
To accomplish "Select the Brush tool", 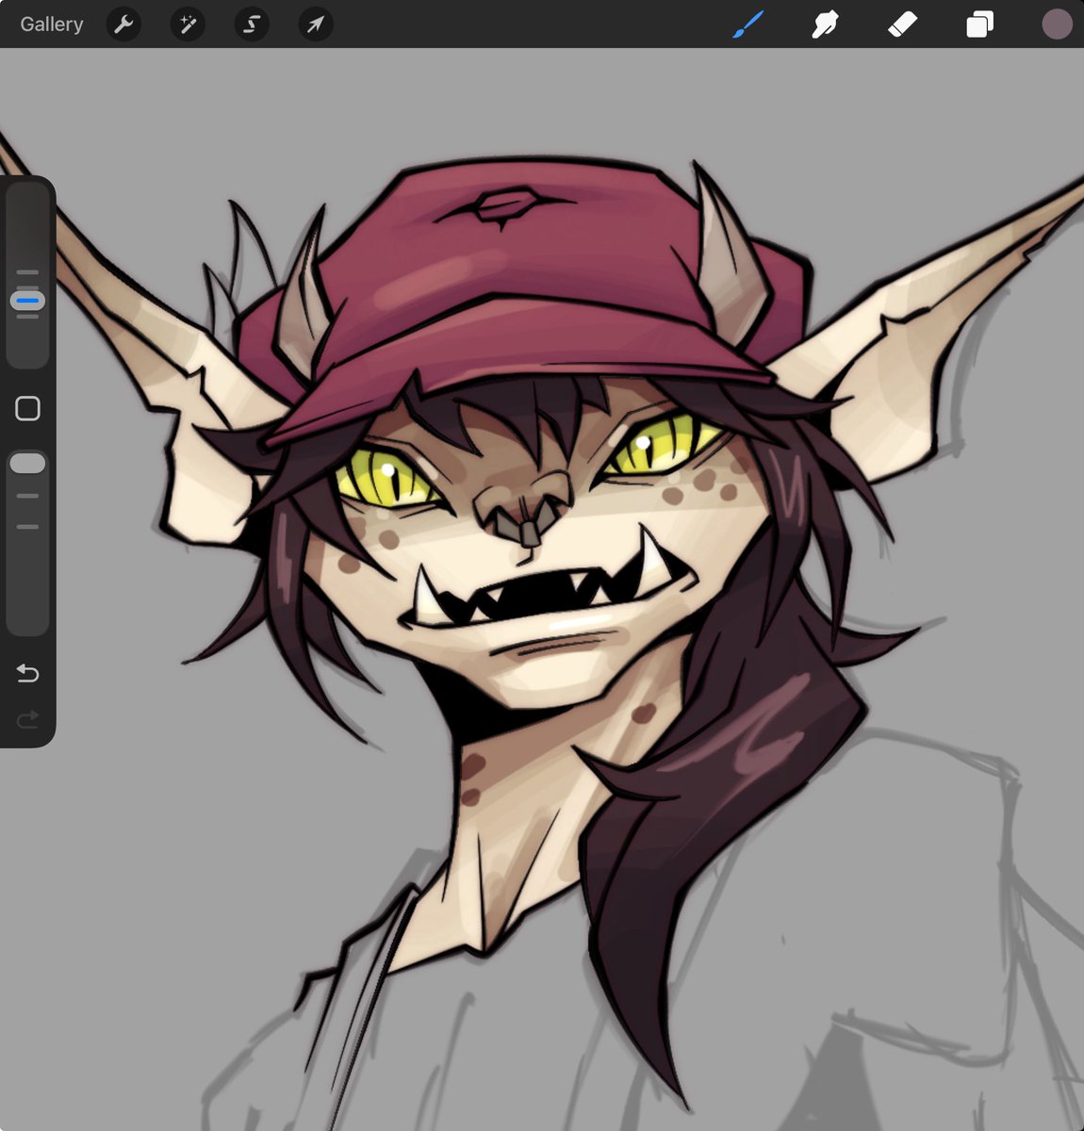I will coord(749,25).
